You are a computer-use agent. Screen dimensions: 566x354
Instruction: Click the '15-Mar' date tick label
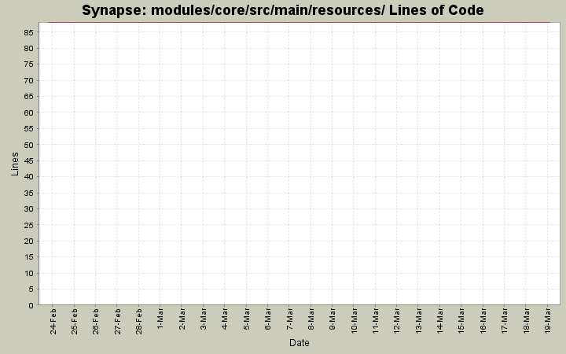(461, 321)
